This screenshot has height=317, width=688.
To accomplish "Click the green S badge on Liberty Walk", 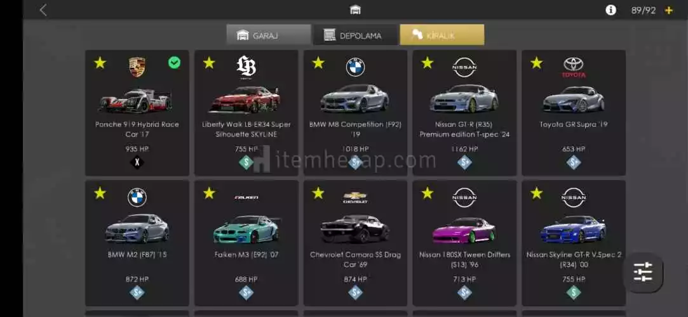I will 246,162.
